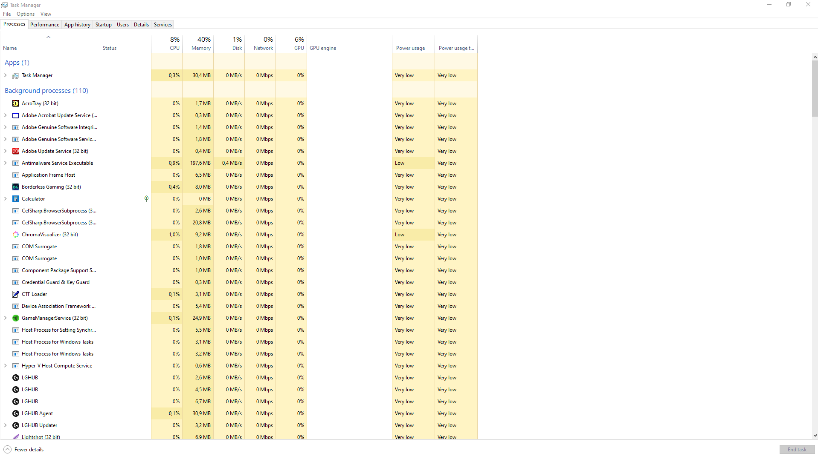This screenshot has height=459, width=818.
Task: Switch to the Services tab
Action: (163, 25)
